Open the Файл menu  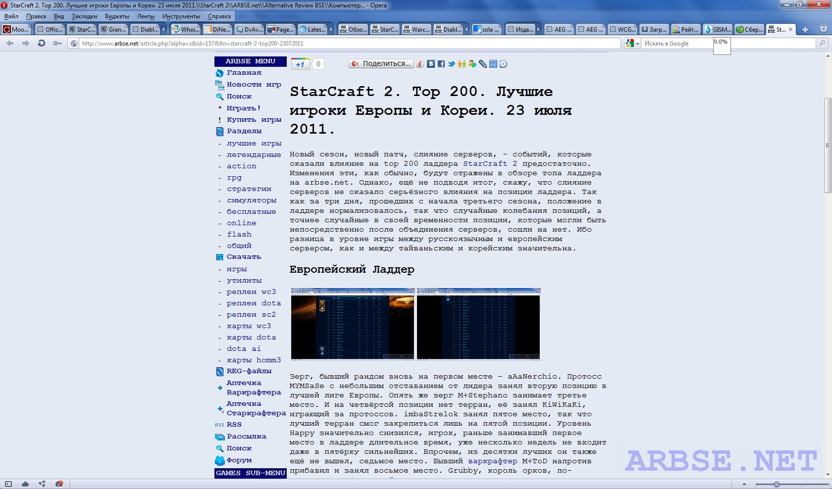click(11, 16)
